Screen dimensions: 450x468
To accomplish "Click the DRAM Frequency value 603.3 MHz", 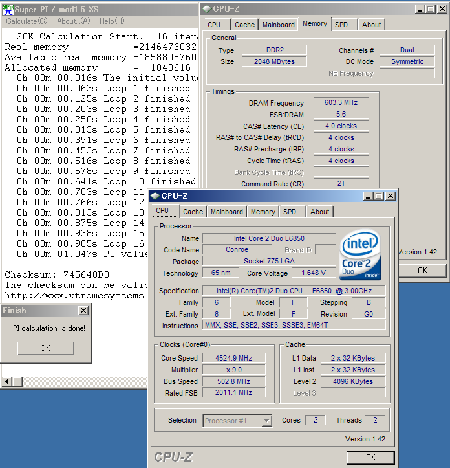I will pos(341,103).
